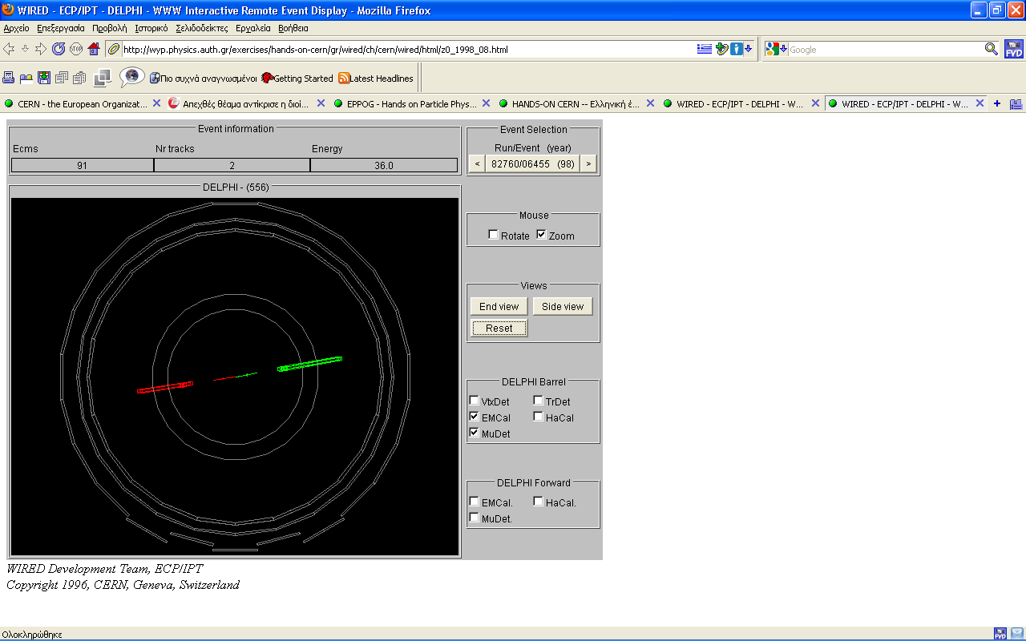Disable the EMCal barrel checkbox
Viewport: 1026px width, 641px height.
[x=475, y=417]
